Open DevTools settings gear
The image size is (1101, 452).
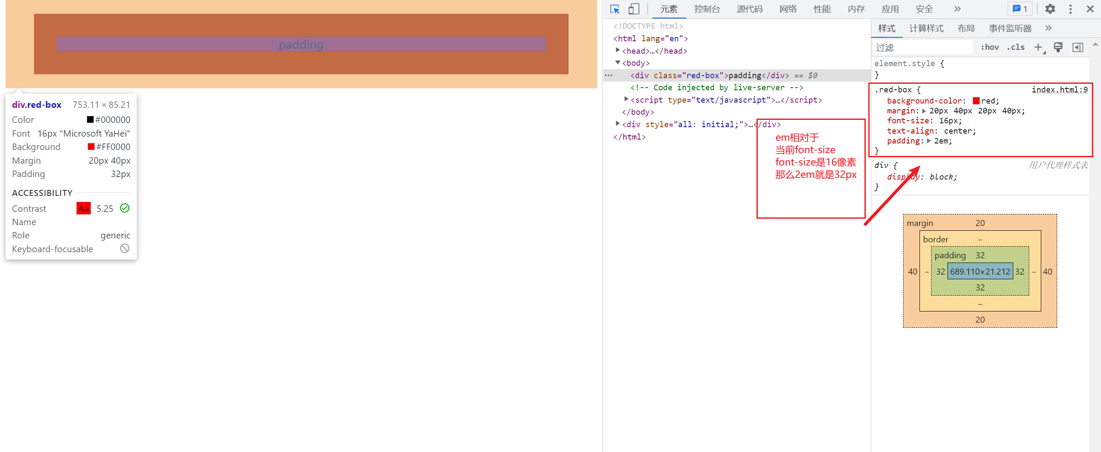point(1050,9)
